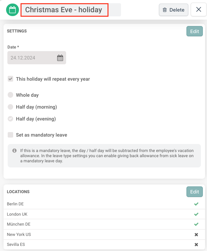The height and width of the screenshot is (251, 207).
Task: Click the green checkmark for München DE
Action: click(196, 224)
